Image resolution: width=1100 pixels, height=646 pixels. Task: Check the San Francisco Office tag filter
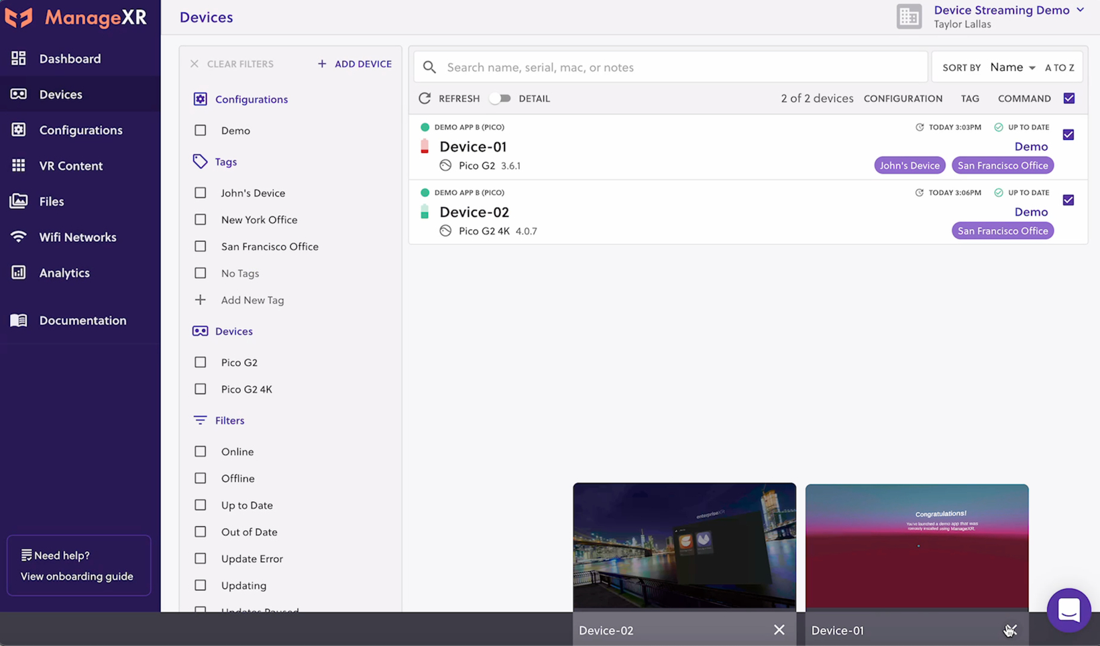[201, 247]
